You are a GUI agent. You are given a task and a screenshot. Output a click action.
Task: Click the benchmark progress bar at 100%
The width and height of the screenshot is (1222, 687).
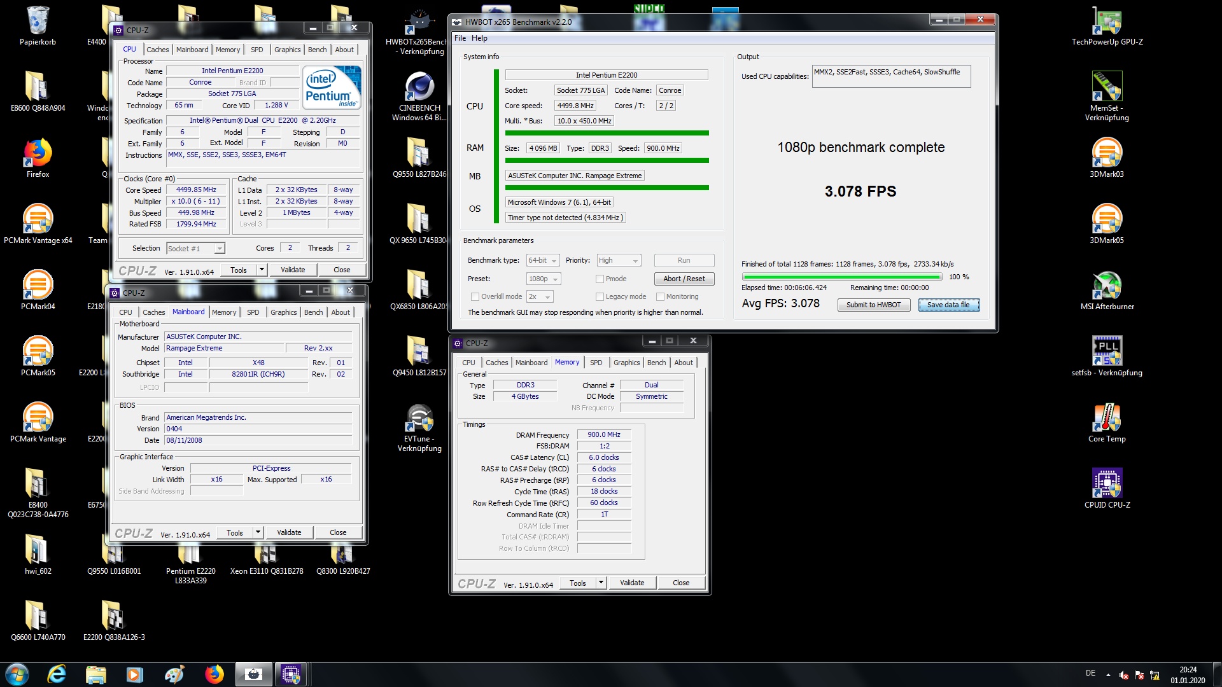842,277
